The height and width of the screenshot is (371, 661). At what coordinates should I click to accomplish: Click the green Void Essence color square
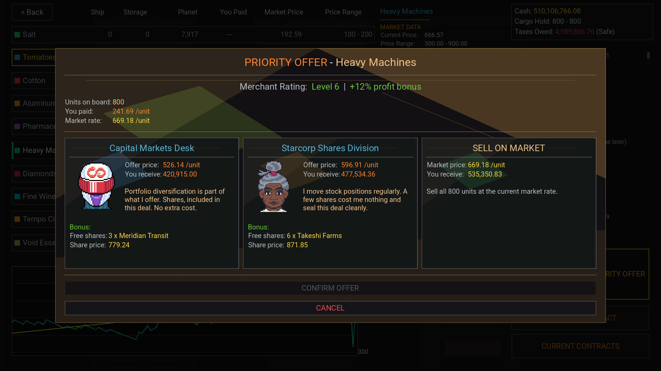[17, 243]
